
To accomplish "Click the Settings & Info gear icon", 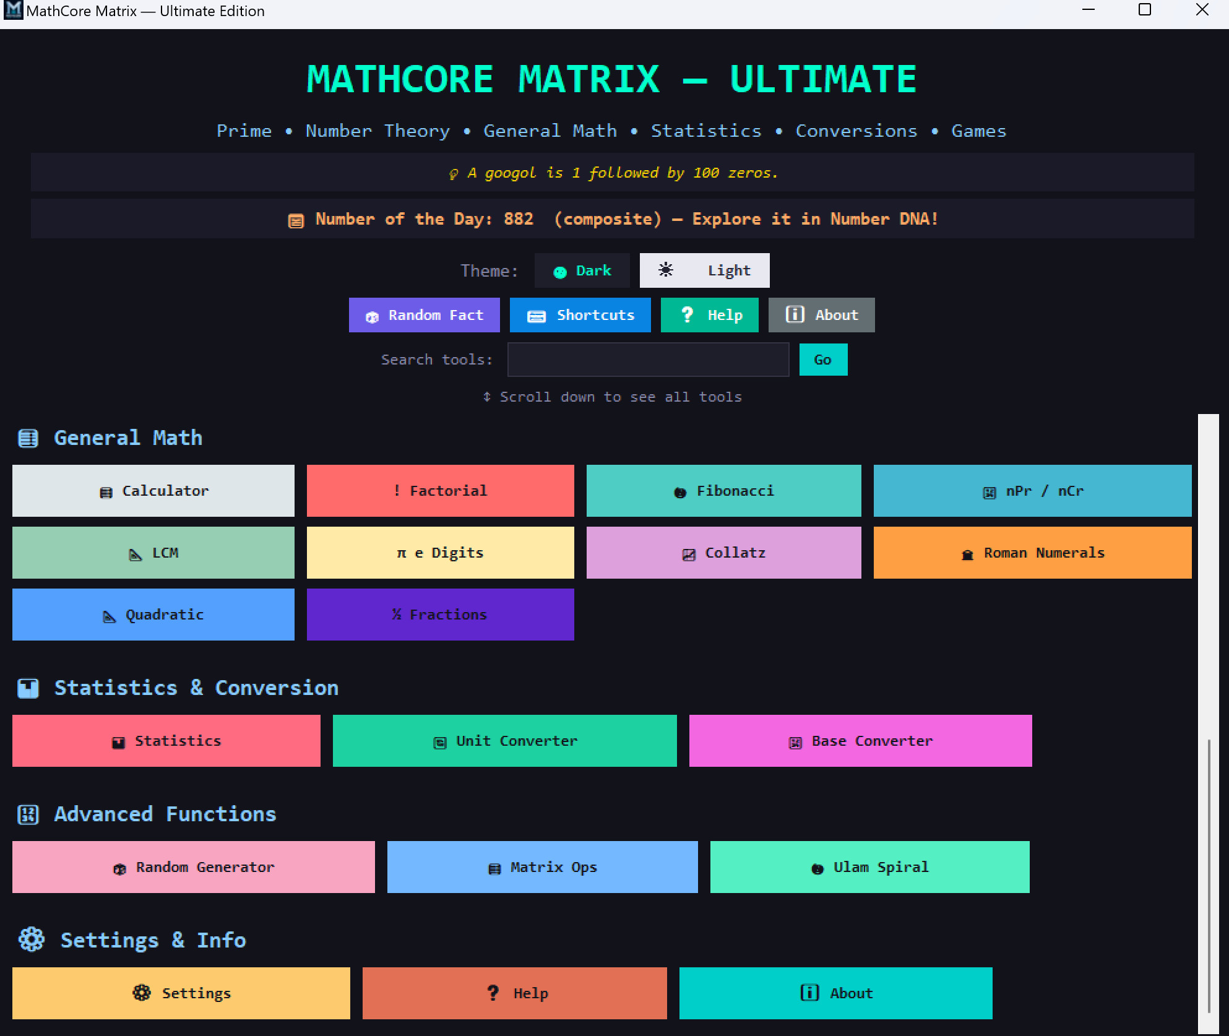I will 32,939.
